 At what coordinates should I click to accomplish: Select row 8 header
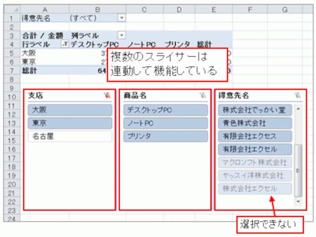coord(12,79)
